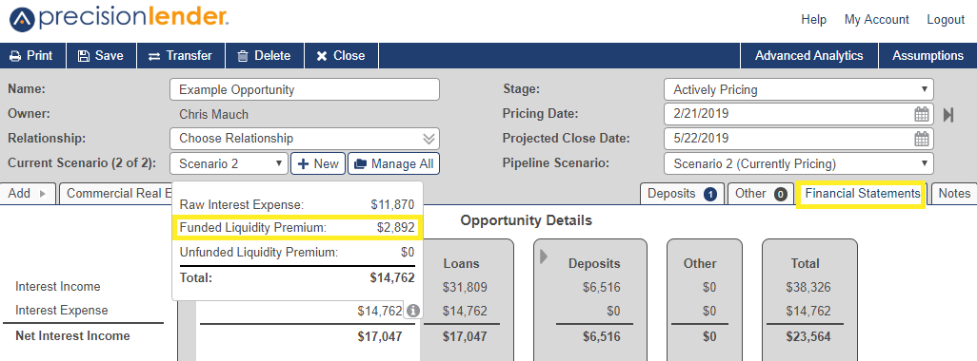The image size is (977, 361).
Task: Open the Pipeline Scenario dropdown
Action: (x=799, y=164)
